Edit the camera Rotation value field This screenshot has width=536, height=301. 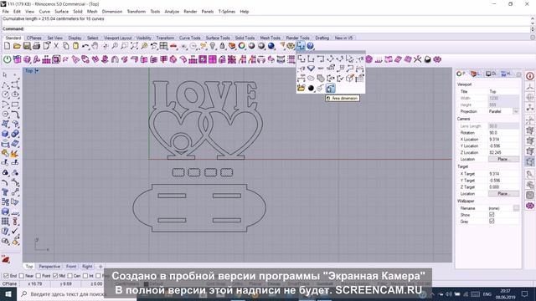tap(503, 132)
